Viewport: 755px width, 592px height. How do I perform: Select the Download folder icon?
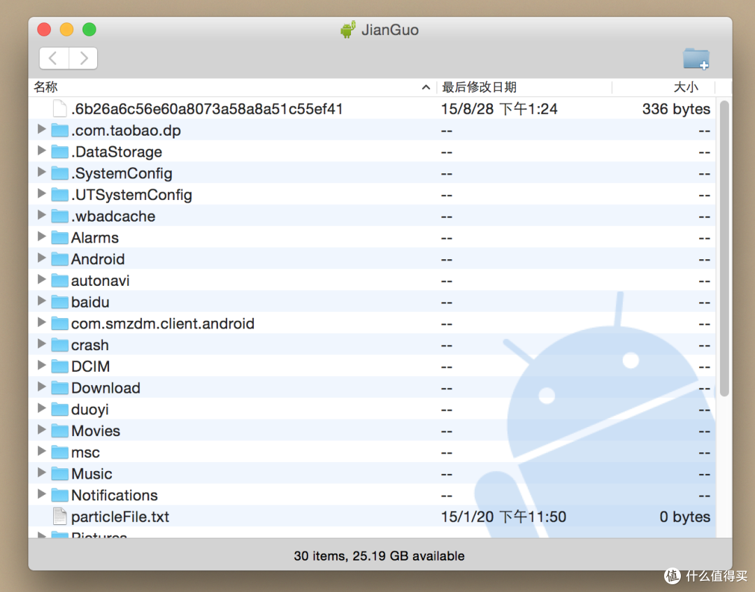tap(59, 388)
